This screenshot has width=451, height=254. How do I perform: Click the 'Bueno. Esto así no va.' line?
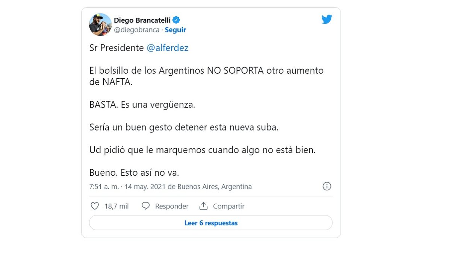pos(134,173)
